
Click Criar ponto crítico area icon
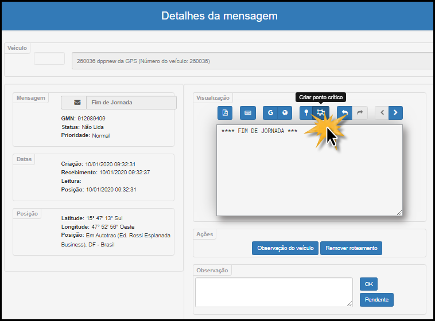click(321, 113)
